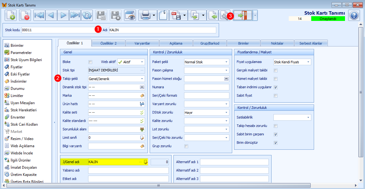Enable Gerçek maliyet takibi checkbox
Screen dimensions: 365x189
[x=276, y=70]
